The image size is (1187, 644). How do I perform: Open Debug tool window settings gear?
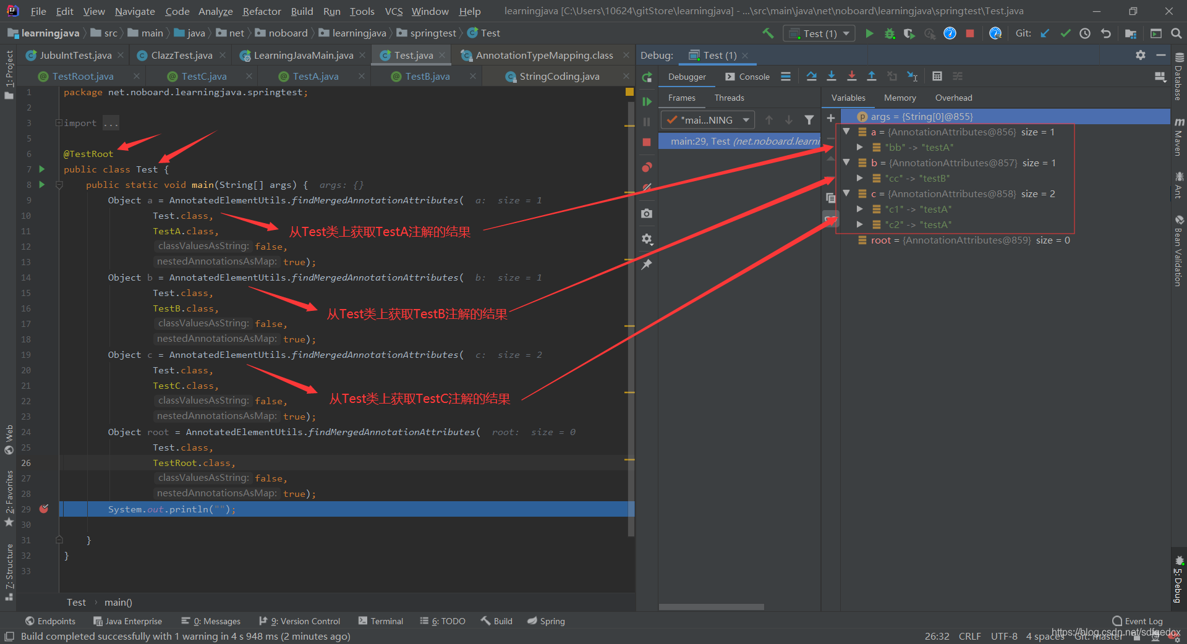tap(1141, 55)
